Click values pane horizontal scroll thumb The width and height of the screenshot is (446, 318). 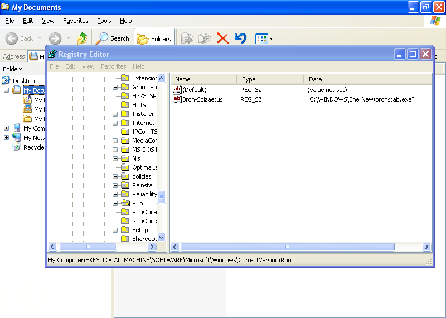point(287,247)
